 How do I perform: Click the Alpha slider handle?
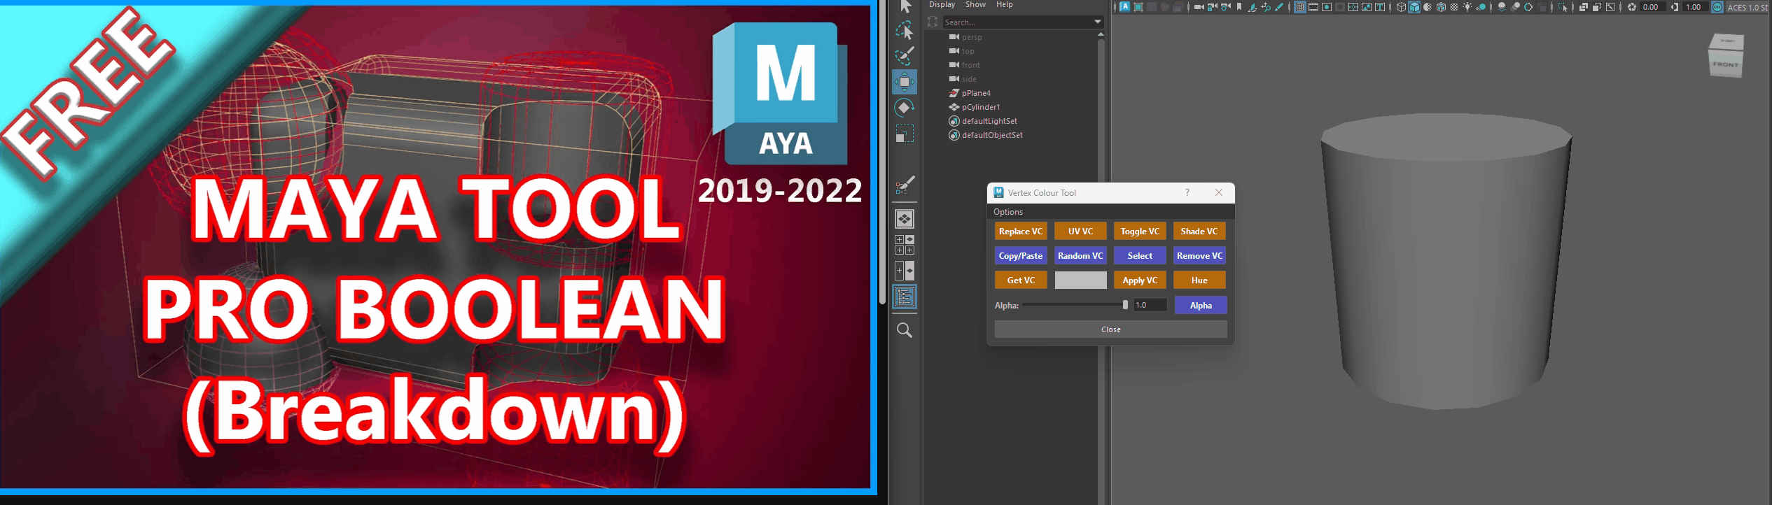[1125, 305]
